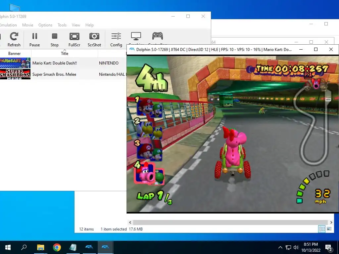Open the Emulation menu
The image size is (339, 254).
click(8, 25)
